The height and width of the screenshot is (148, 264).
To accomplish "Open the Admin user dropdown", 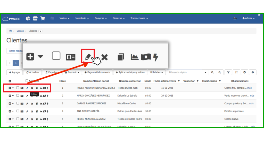I will (x=249, y=18).
